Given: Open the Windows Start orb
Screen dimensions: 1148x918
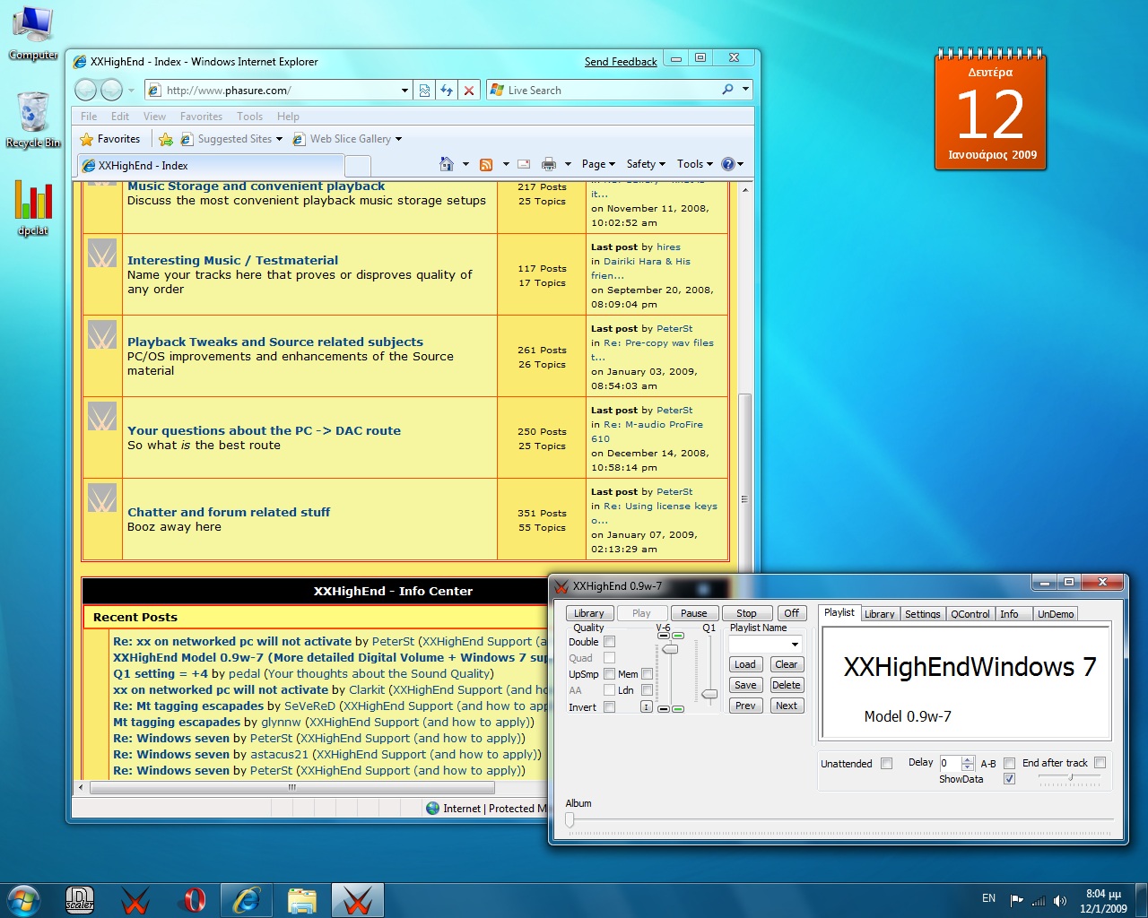Looking at the screenshot, I should pos(24,900).
